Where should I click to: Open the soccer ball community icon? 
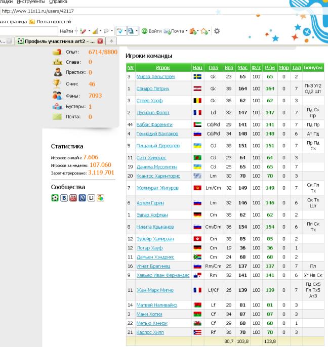pyautogui.click(x=55, y=197)
